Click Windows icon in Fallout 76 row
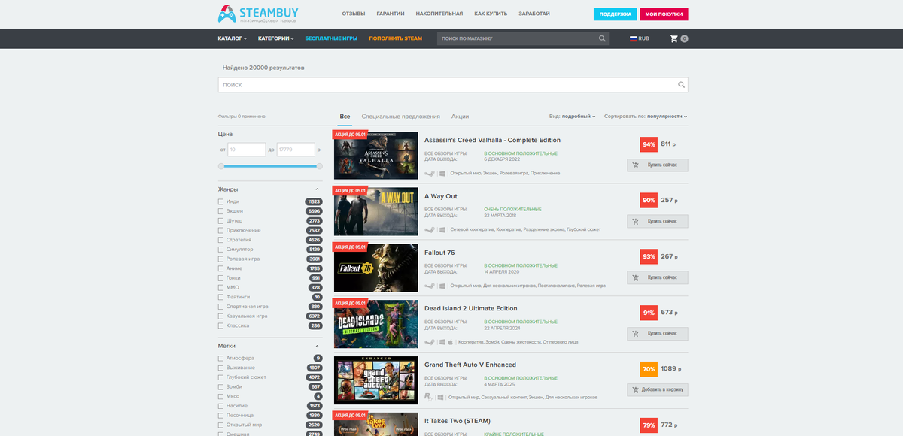Image resolution: width=903 pixels, height=436 pixels. click(443, 286)
